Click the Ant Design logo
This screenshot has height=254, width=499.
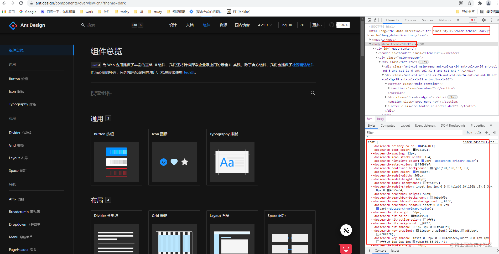[27, 25]
